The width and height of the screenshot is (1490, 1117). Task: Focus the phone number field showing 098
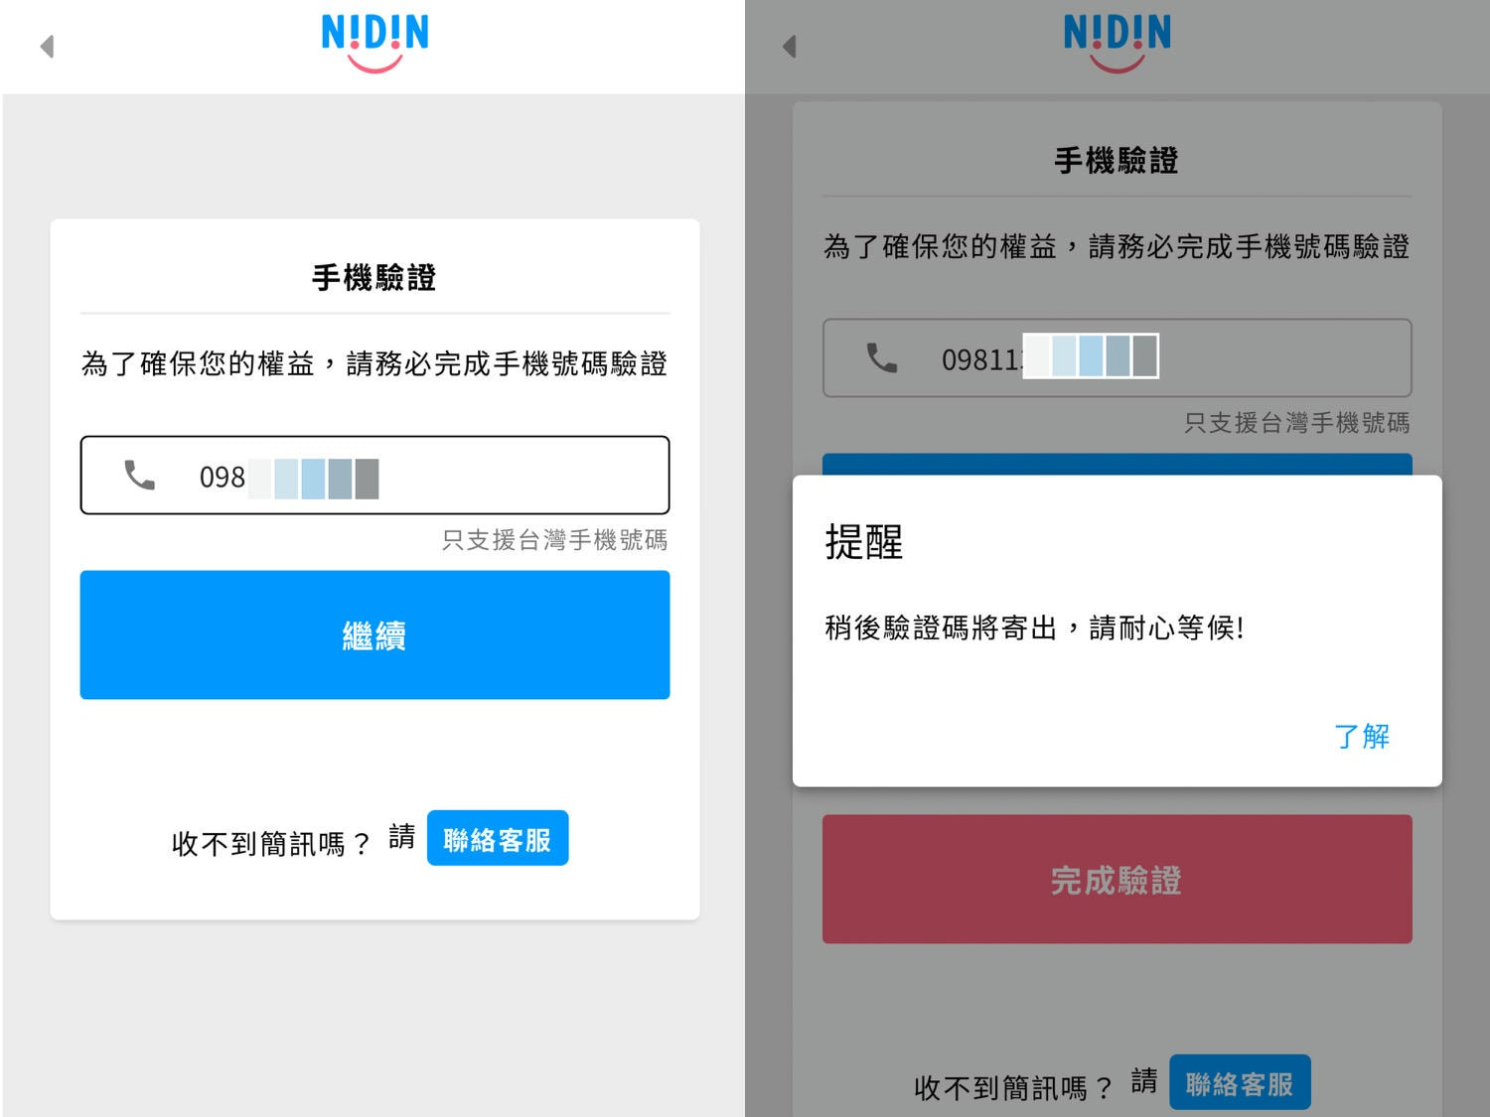tap(374, 475)
